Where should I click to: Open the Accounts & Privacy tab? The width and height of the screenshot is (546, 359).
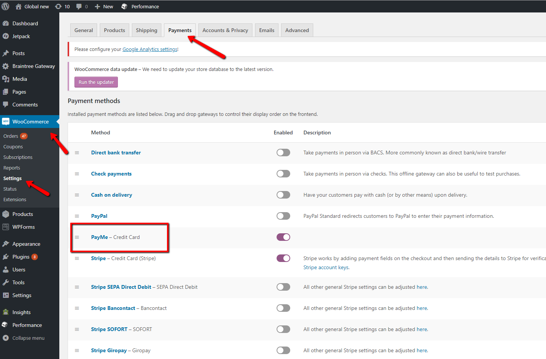pyautogui.click(x=225, y=30)
